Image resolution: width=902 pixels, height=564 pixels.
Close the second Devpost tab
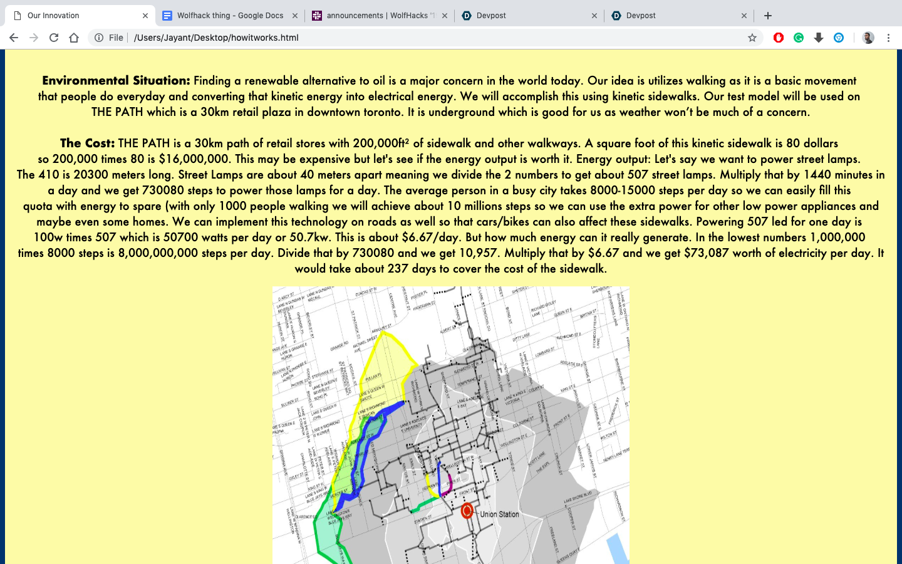click(744, 16)
